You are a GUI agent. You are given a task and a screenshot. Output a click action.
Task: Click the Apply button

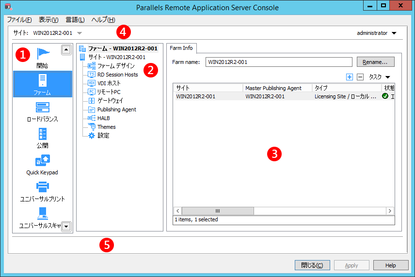pyautogui.click(x=351, y=265)
